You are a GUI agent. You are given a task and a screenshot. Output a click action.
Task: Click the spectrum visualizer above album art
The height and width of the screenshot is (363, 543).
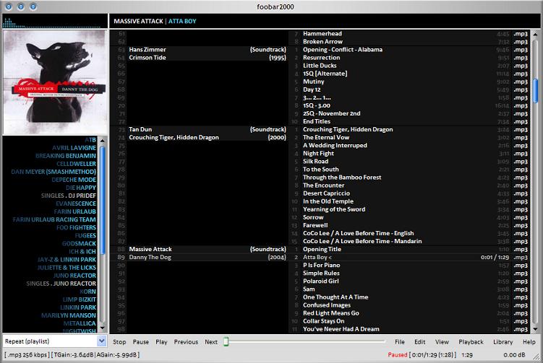(x=55, y=22)
